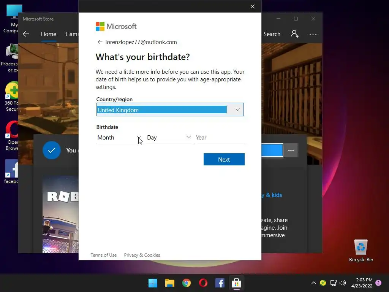Screen dimensions: 389x292
Task: Open the Country/region dropdown
Action: 170,109
